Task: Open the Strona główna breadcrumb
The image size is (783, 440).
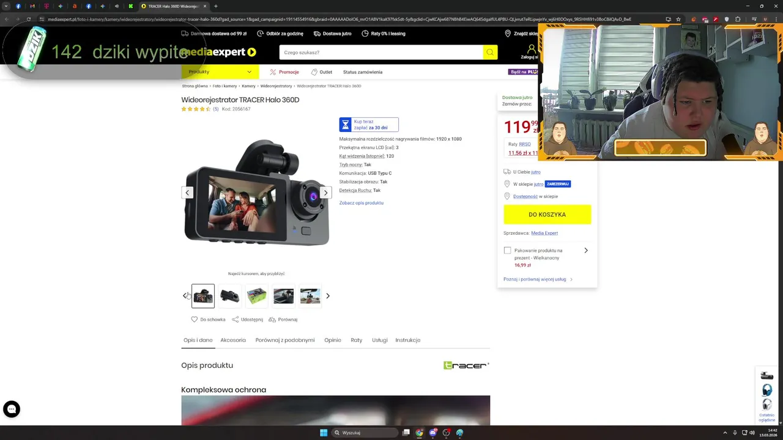Action: tap(195, 86)
